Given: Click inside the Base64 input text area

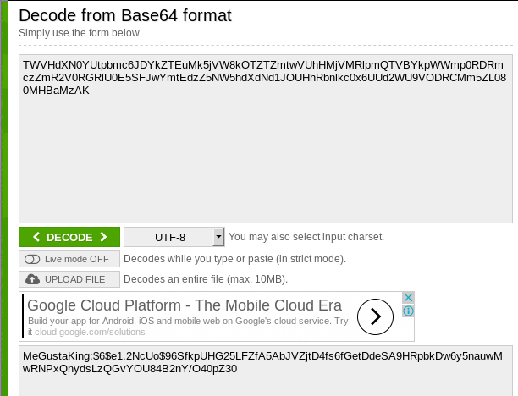Looking at the screenshot, I should (x=266, y=139).
